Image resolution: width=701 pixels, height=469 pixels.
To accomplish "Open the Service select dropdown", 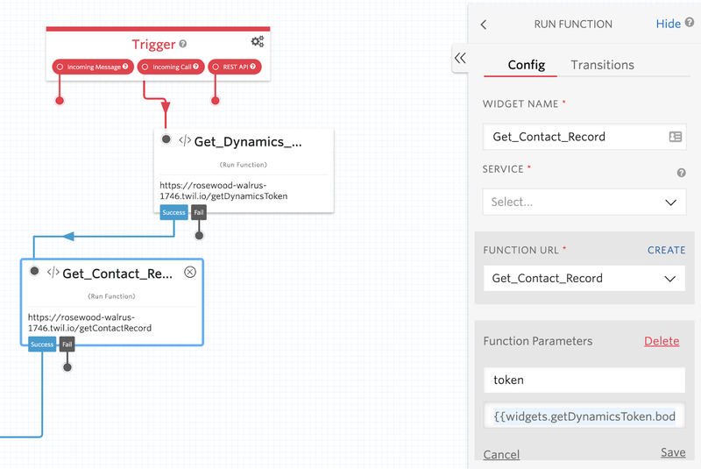I will [x=584, y=202].
